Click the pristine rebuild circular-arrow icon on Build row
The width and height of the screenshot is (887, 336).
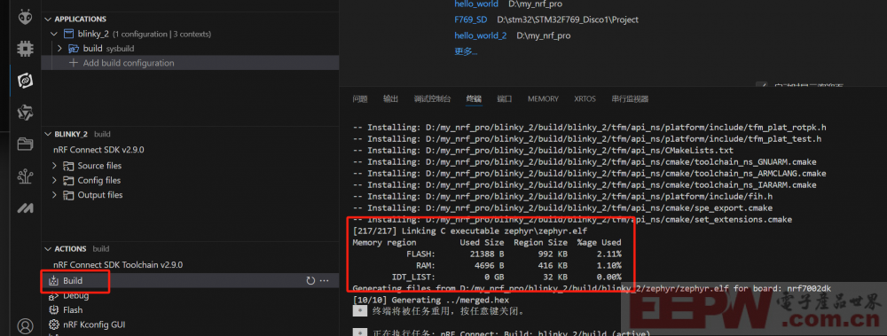pyautogui.click(x=310, y=280)
